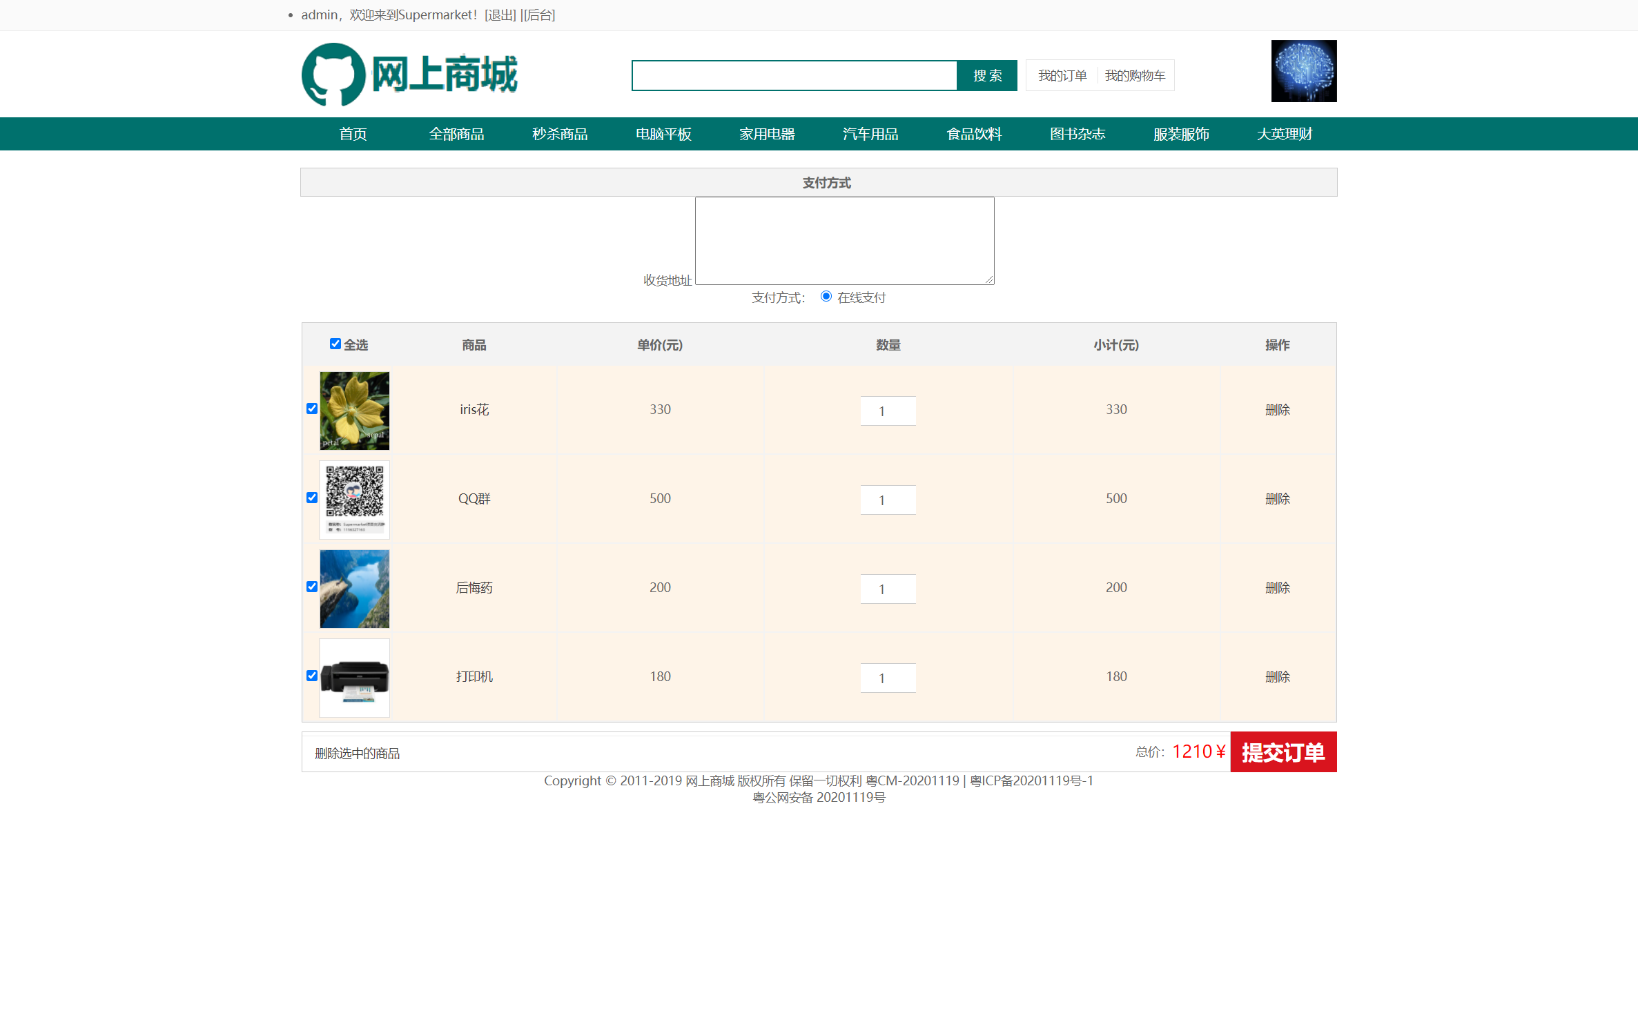
Task: Open the 后悔药 product thumbnail
Action: click(354, 589)
